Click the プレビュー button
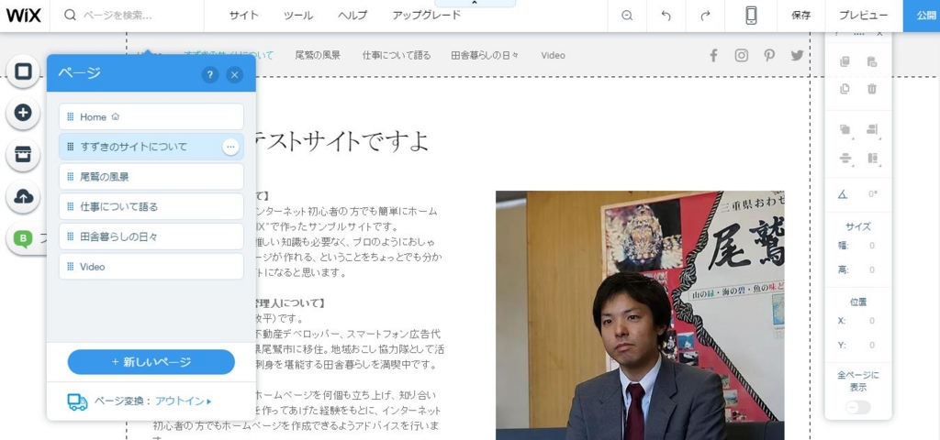This screenshot has height=440, width=940. click(863, 16)
